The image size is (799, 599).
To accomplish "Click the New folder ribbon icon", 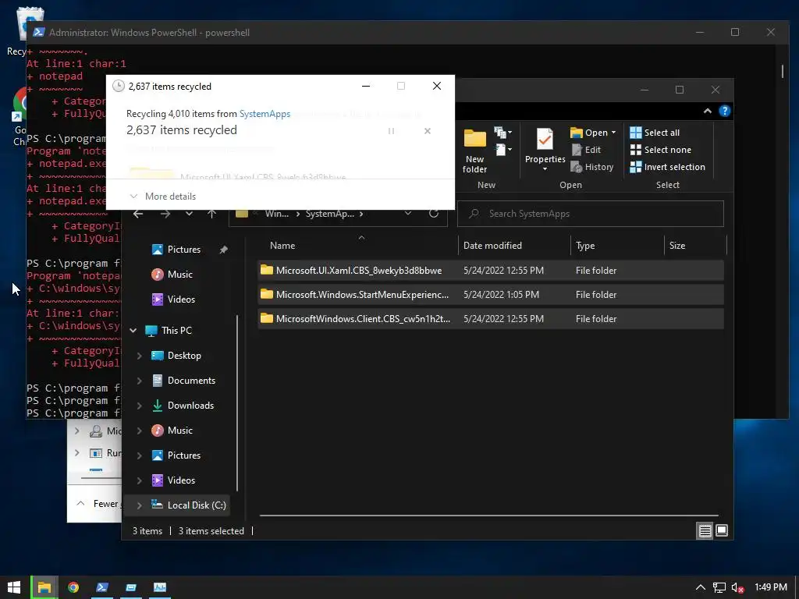I will [x=474, y=151].
